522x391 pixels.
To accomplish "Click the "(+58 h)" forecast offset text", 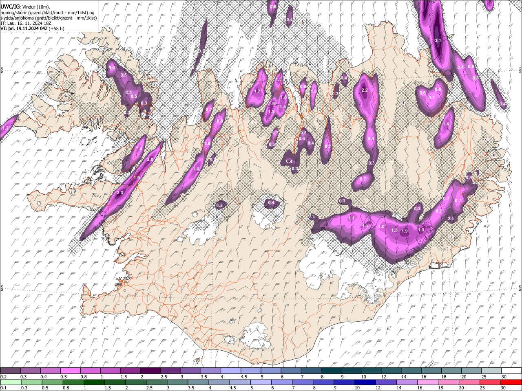I will tap(55, 29).
